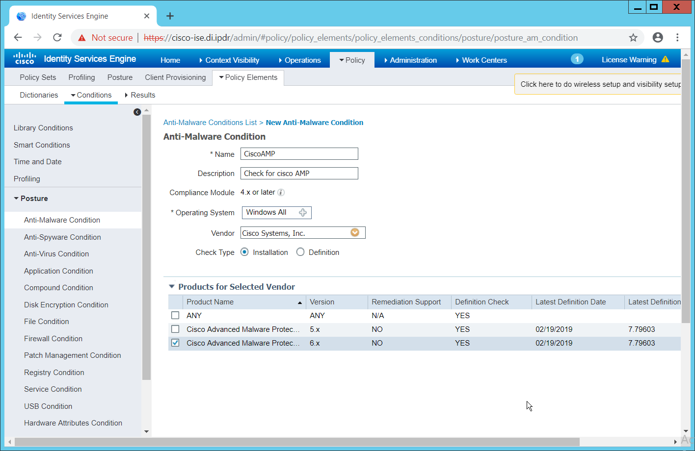The image size is (695, 451).
Task: Open Chrome user profile icon
Action: (658, 38)
